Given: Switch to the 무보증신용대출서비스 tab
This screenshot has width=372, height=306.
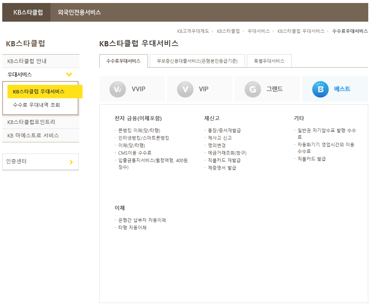Looking at the screenshot, I should click(197, 61).
